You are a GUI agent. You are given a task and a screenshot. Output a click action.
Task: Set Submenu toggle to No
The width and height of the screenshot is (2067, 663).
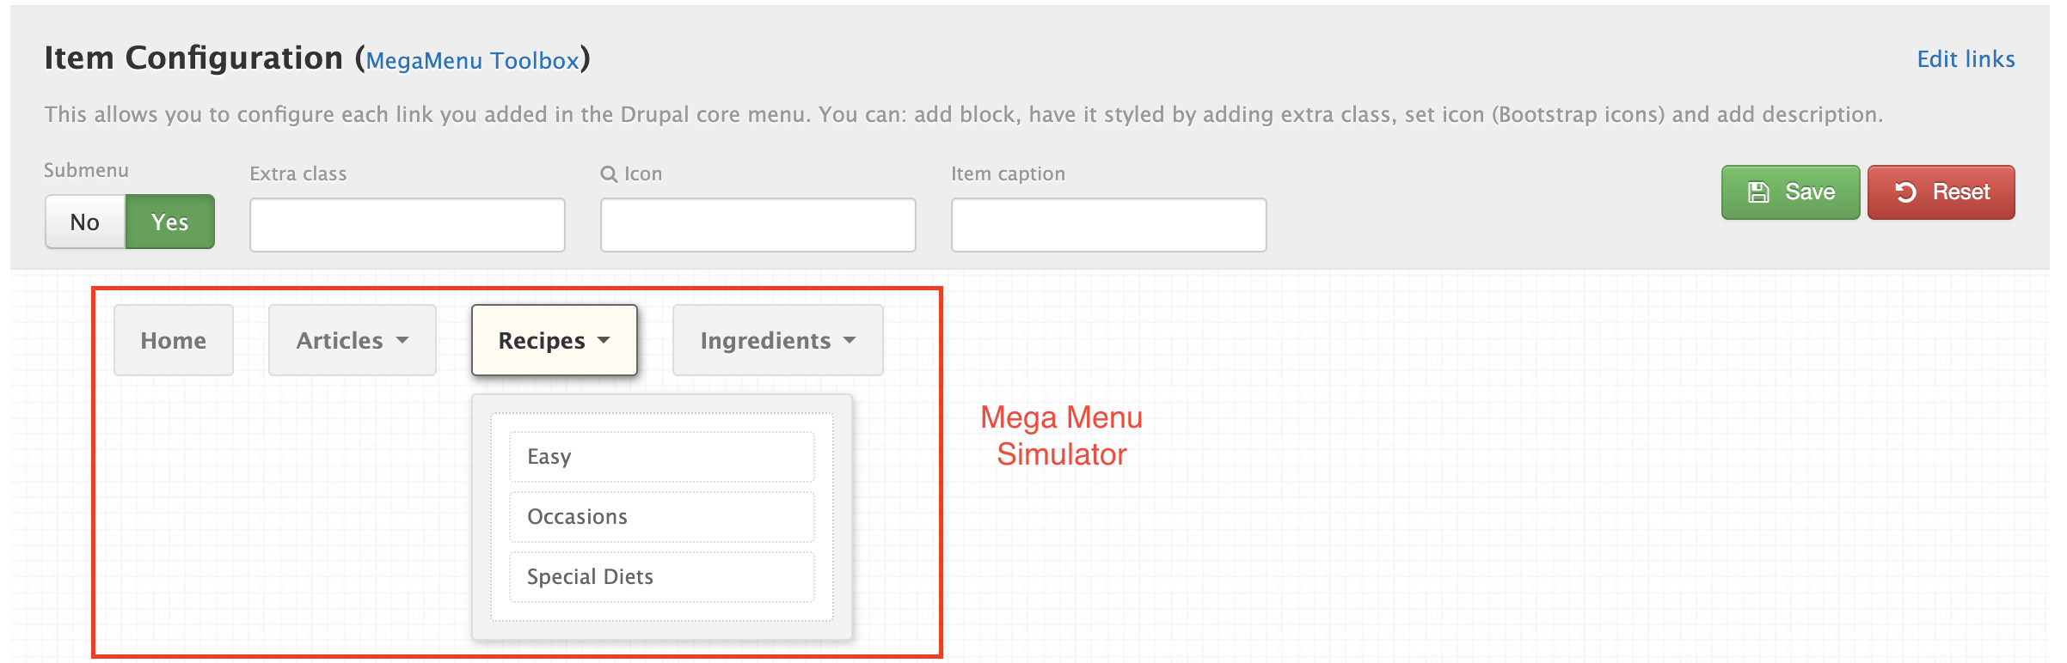[x=85, y=222]
